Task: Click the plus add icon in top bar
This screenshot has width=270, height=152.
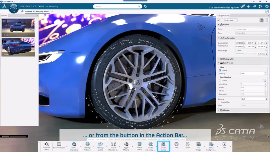Action: pyautogui.click(x=248, y=6)
